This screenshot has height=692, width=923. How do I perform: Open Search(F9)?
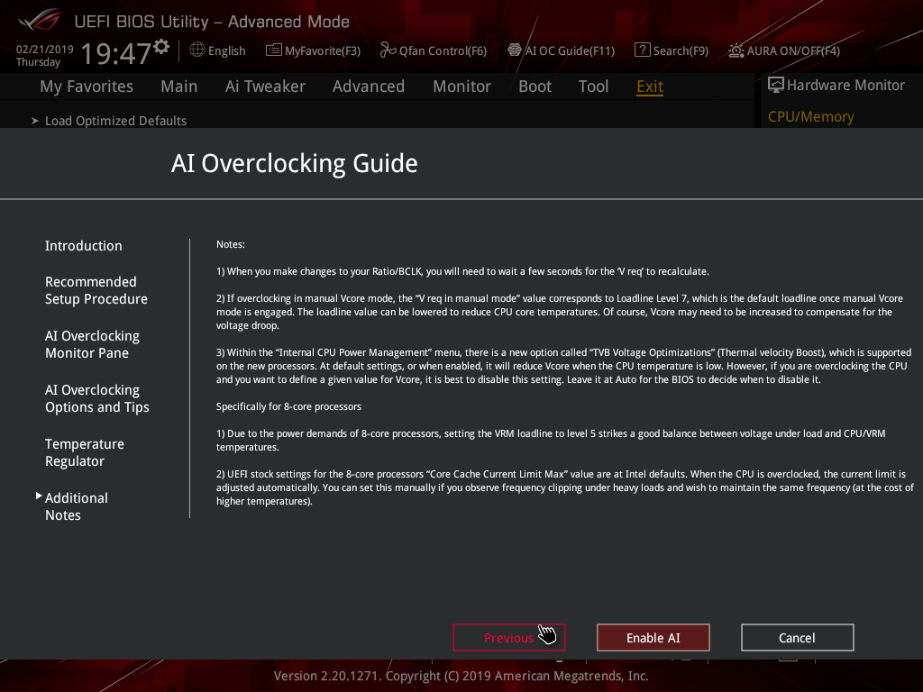(681, 51)
